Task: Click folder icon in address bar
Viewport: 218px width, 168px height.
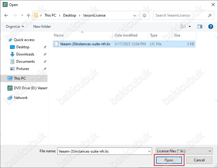Action: (36, 15)
